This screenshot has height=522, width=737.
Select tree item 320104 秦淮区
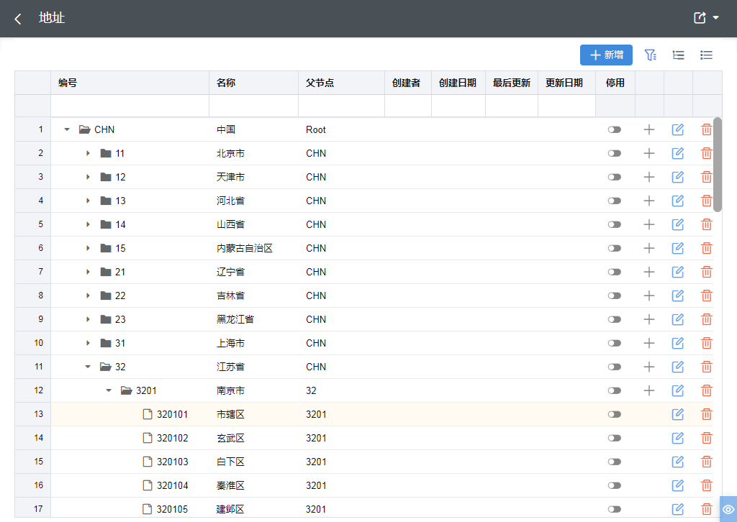[166, 485]
